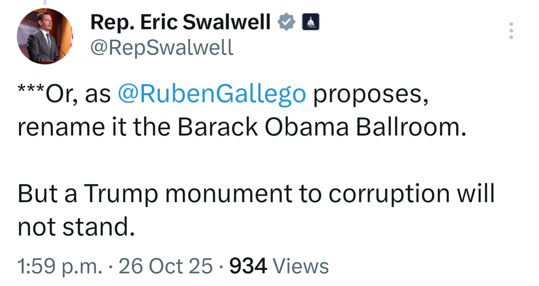Open Eric Swalwell's profile picture
The height and width of the screenshot is (286, 539).
pos(45,36)
